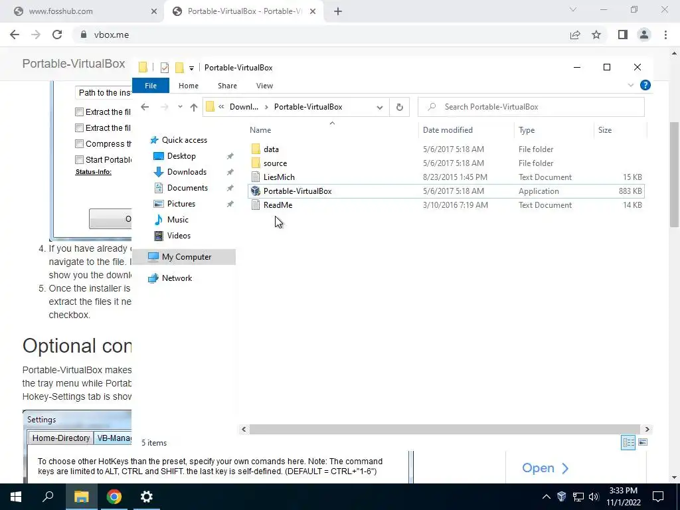Image resolution: width=680 pixels, height=510 pixels.
Task: Open the ReadMe text document
Action: [278, 205]
